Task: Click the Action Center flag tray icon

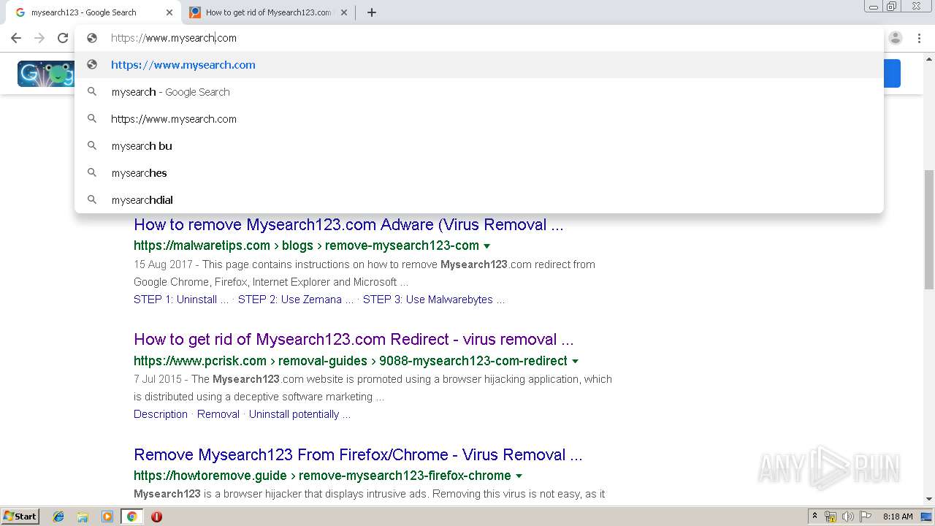Action: [866, 517]
